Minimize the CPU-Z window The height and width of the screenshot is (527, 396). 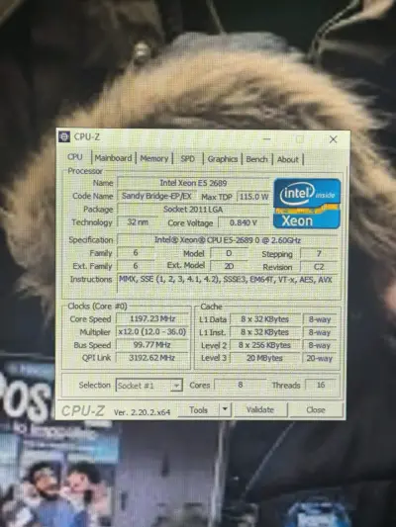click(x=266, y=138)
